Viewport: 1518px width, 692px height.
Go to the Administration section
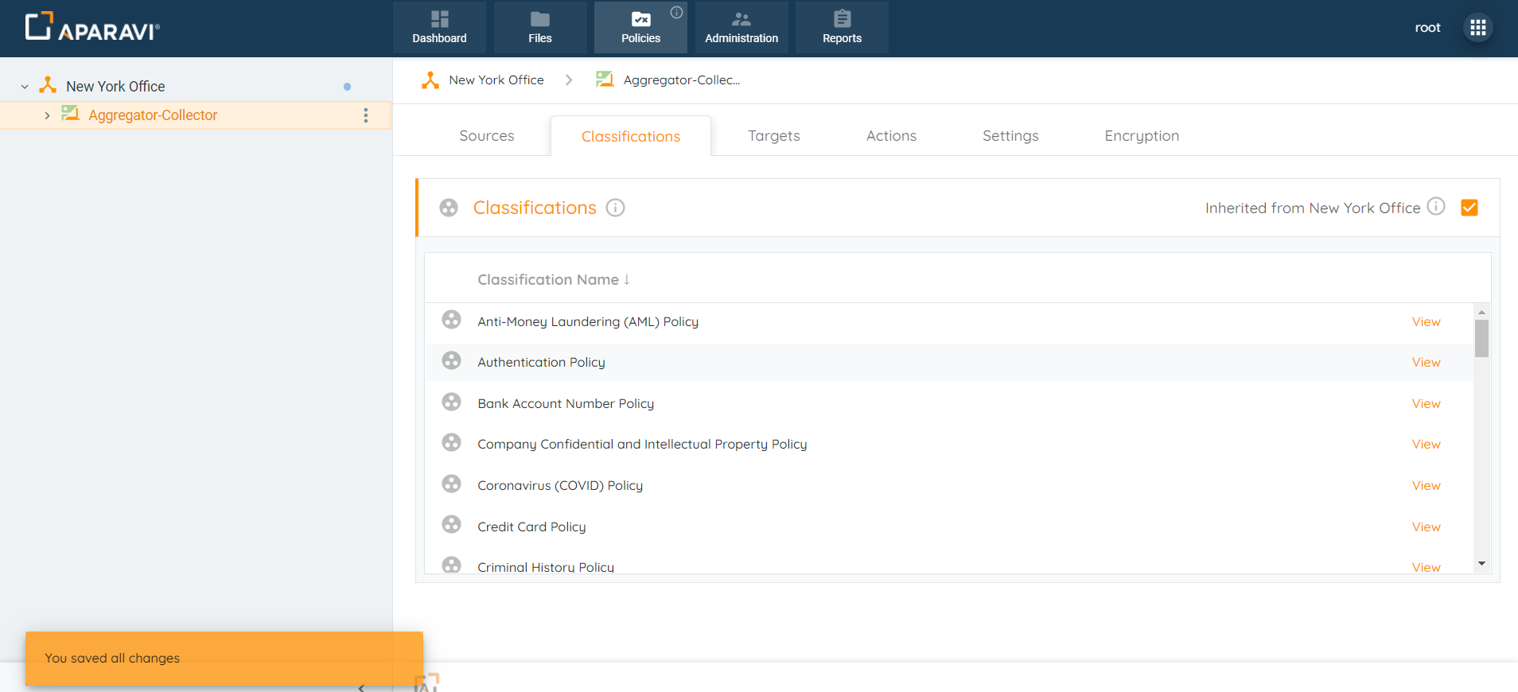coord(741,27)
